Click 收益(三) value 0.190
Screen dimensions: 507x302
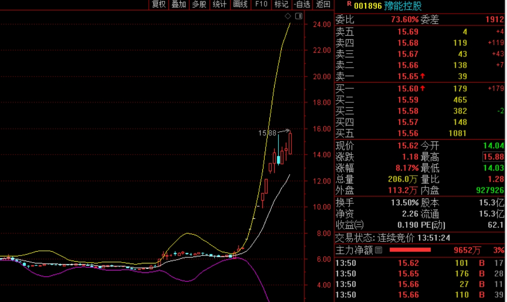408,225
